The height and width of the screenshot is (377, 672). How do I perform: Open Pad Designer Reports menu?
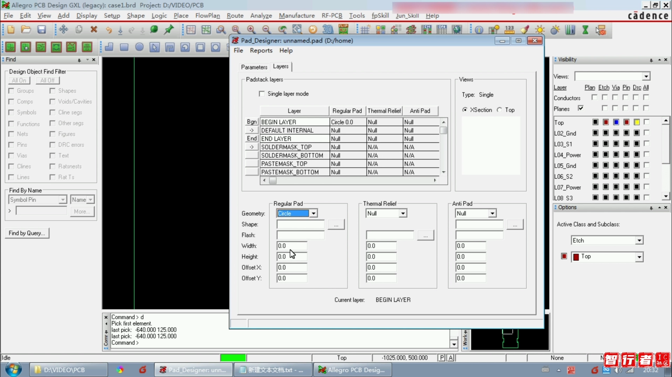261,50
